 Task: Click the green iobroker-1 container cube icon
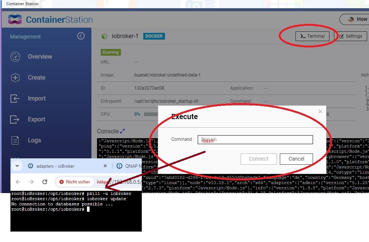[104, 36]
